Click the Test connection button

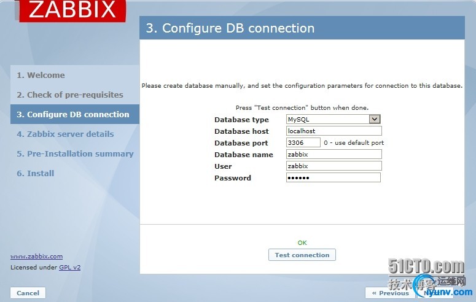(x=302, y=255)
